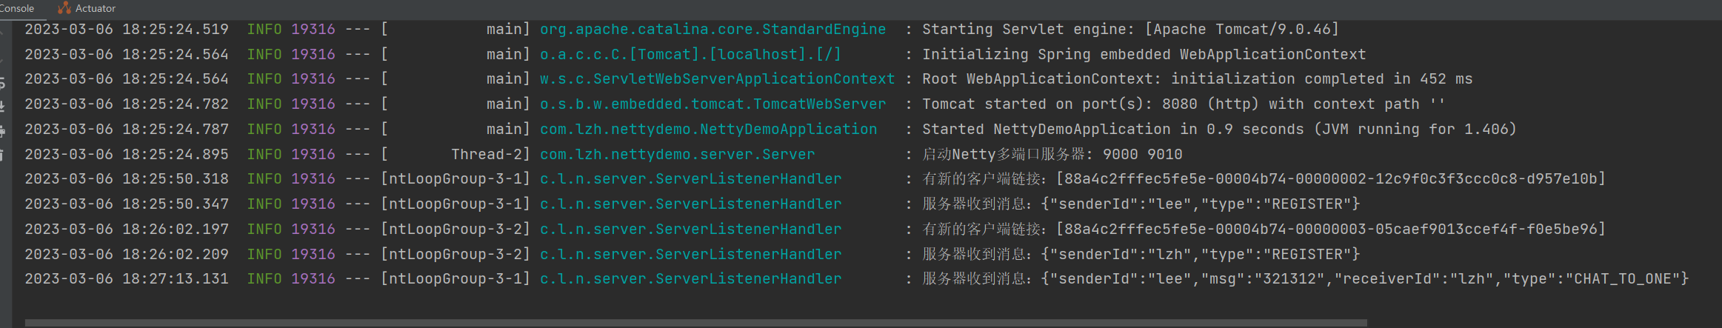Viewport: 1722px width, 328px height.
Task: Click the CHAT_TO_ONE message JSON text
Action: click(1364, 279)
